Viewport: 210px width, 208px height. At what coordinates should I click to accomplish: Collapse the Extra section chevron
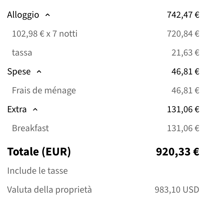35,110
